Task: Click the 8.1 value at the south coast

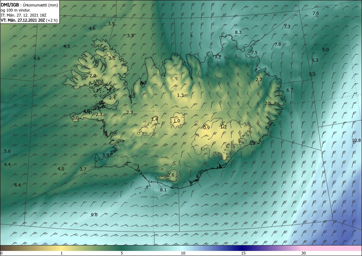Action: [x=163, y=190]
